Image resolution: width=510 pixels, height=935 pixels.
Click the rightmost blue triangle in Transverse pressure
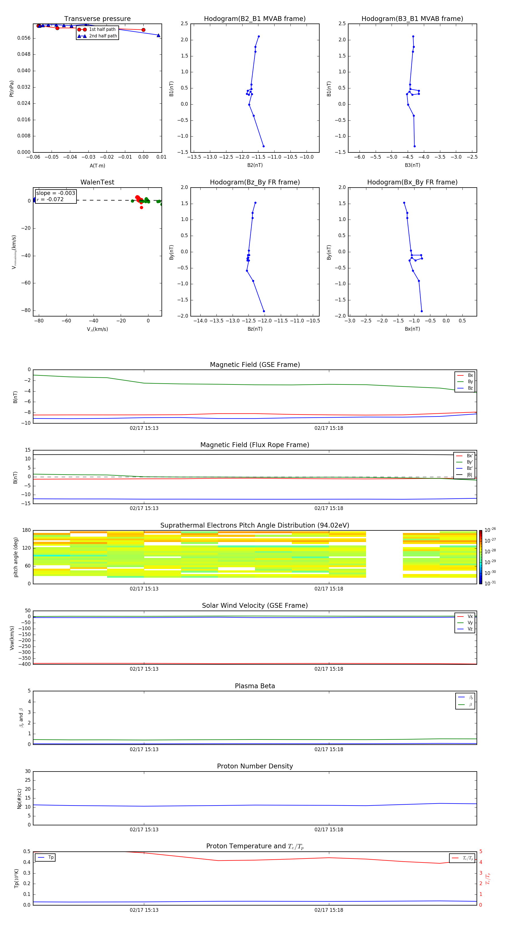tap(158, 35)
